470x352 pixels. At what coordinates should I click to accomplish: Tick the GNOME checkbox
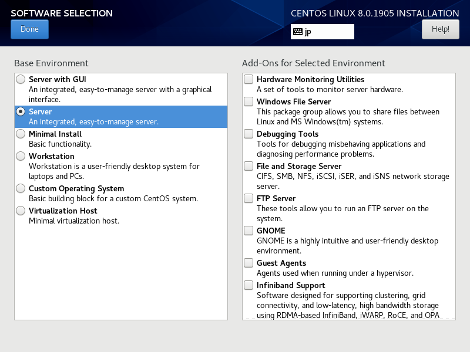click(x=249, y=231)
